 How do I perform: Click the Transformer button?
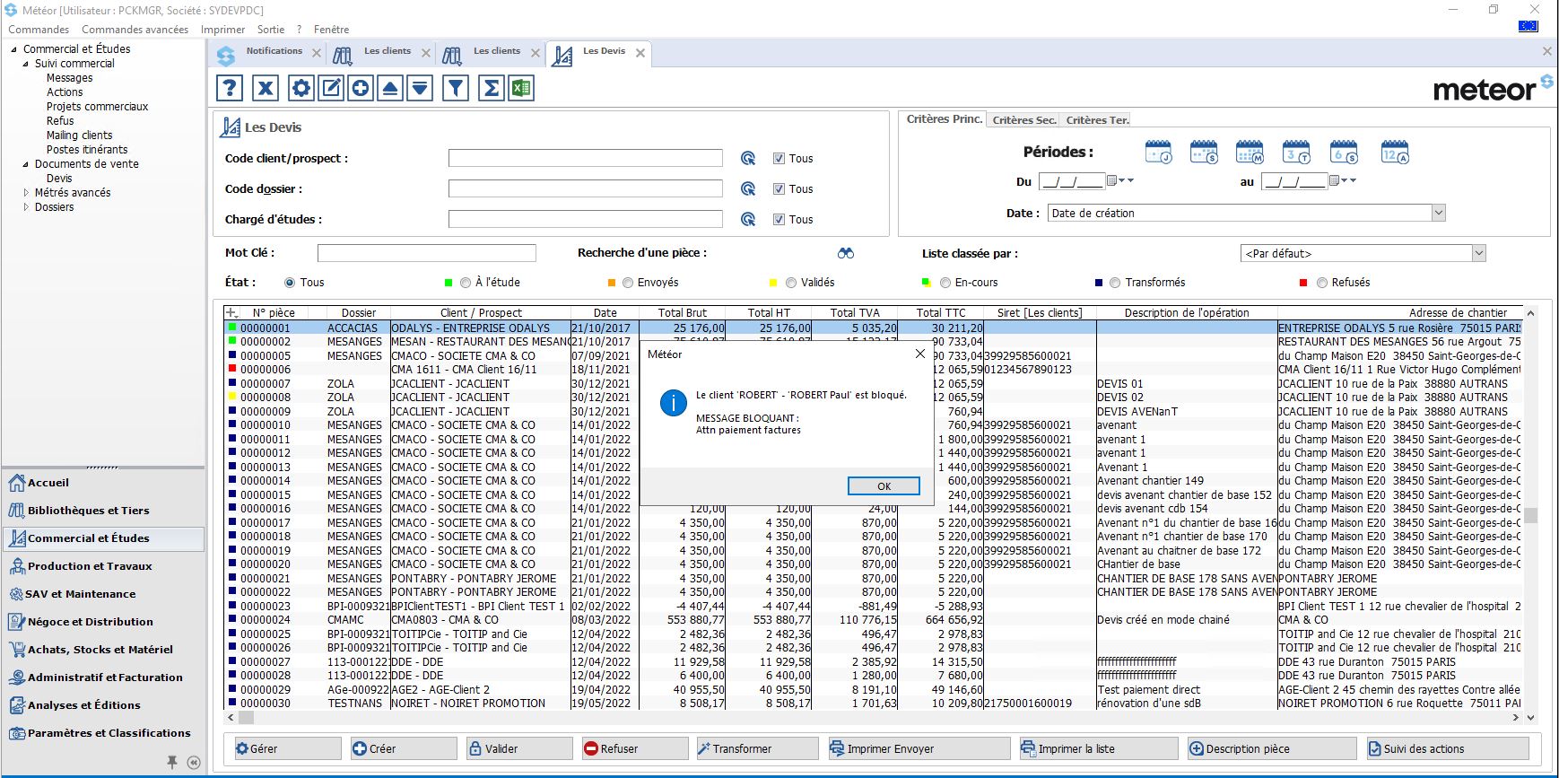[756, 748]
